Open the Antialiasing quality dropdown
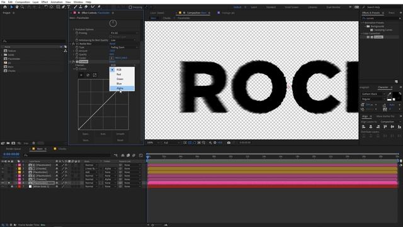Screen dimensions: 403x227 (x=123, y=40)
